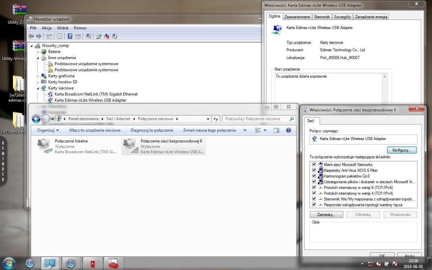Image resolution: width=432 pixels, height=270 pixels.
Task: Click Windows Start button
Action: tap(9, 263)
